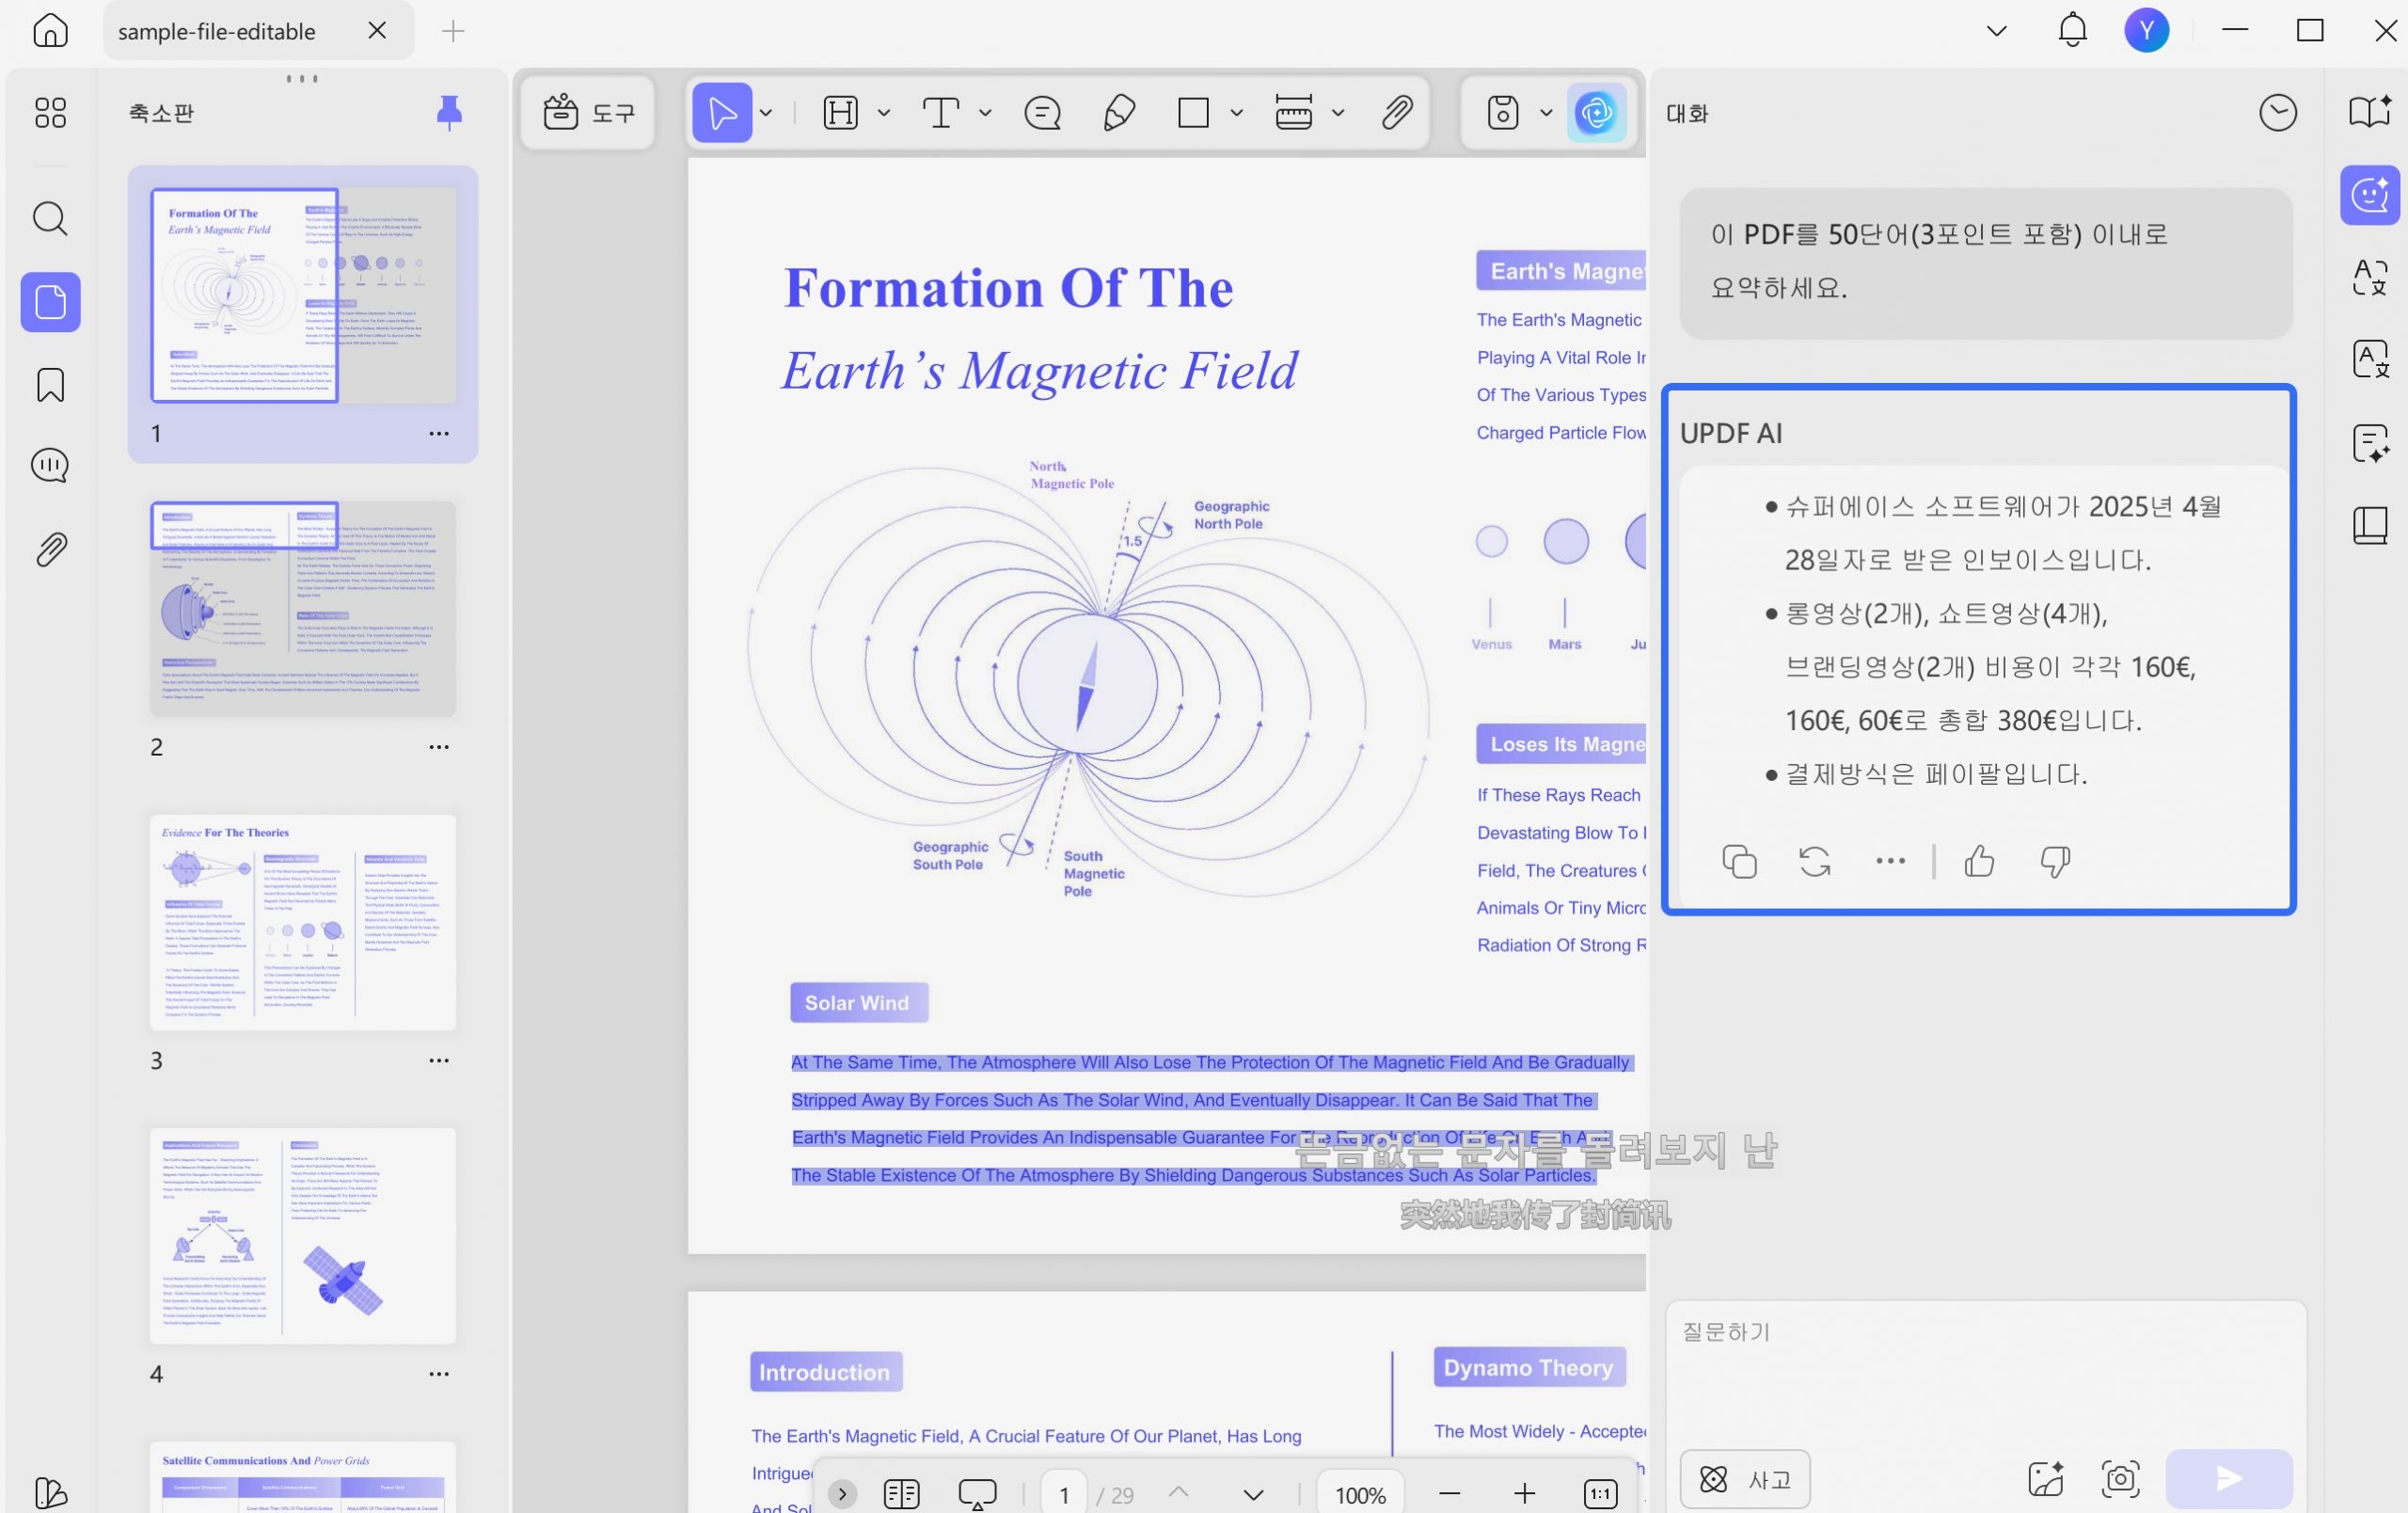2408x1513 pixels.
Task: Open options menu for page 1 thumbnail
Action: 439,434
